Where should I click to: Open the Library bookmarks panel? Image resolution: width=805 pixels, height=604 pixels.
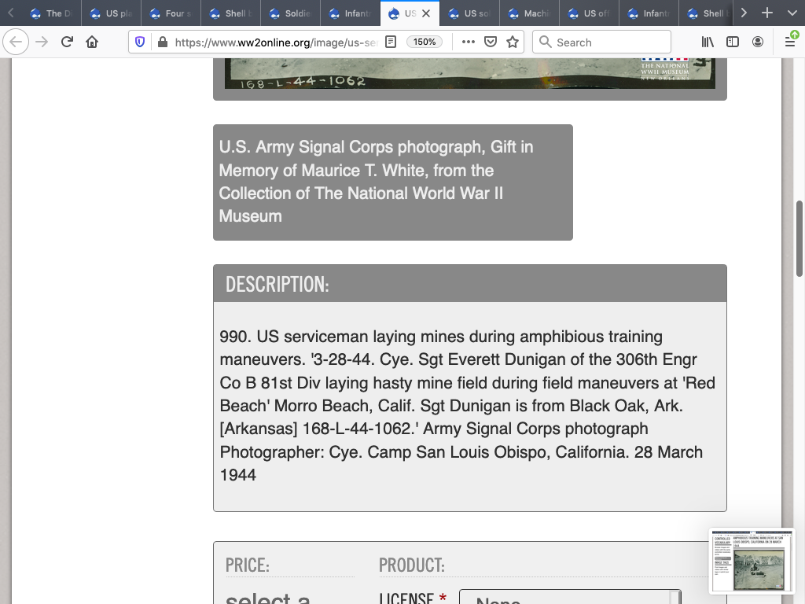coord(708,42)
